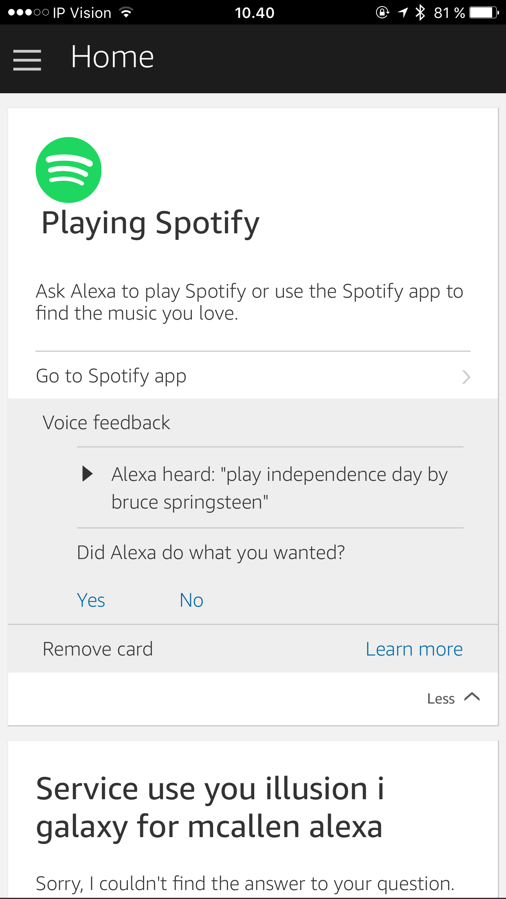506x899 pixels.
Task: Tap the Playing Spotify card heading
Action: click(150, 223)
